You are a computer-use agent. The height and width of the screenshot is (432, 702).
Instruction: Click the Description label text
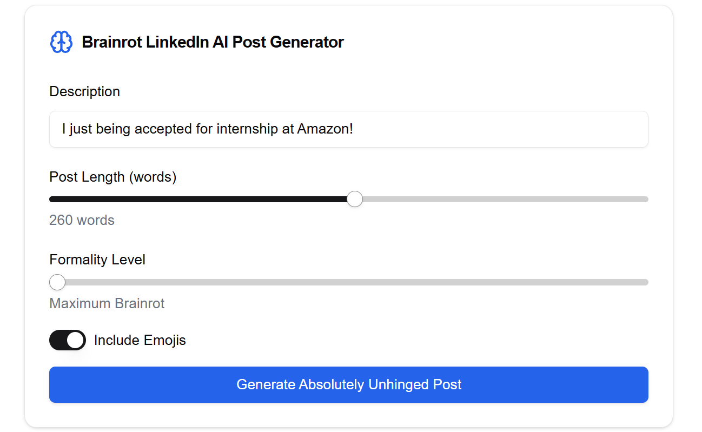pos(84,91)
